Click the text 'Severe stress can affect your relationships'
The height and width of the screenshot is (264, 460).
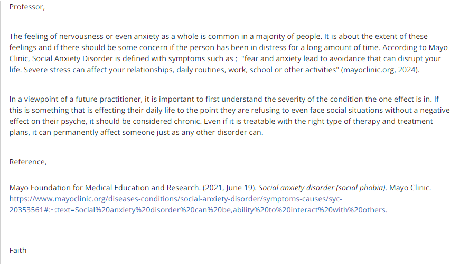tap(99, 70)
